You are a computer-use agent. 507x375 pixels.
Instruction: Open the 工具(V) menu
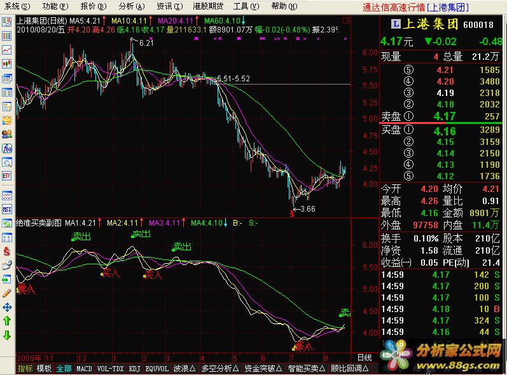[246, 6]
